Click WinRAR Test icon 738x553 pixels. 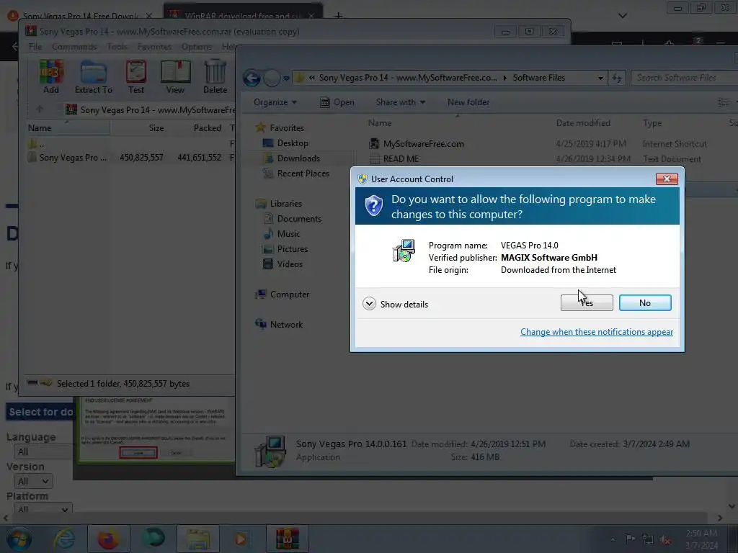click(x=136, y=77)
